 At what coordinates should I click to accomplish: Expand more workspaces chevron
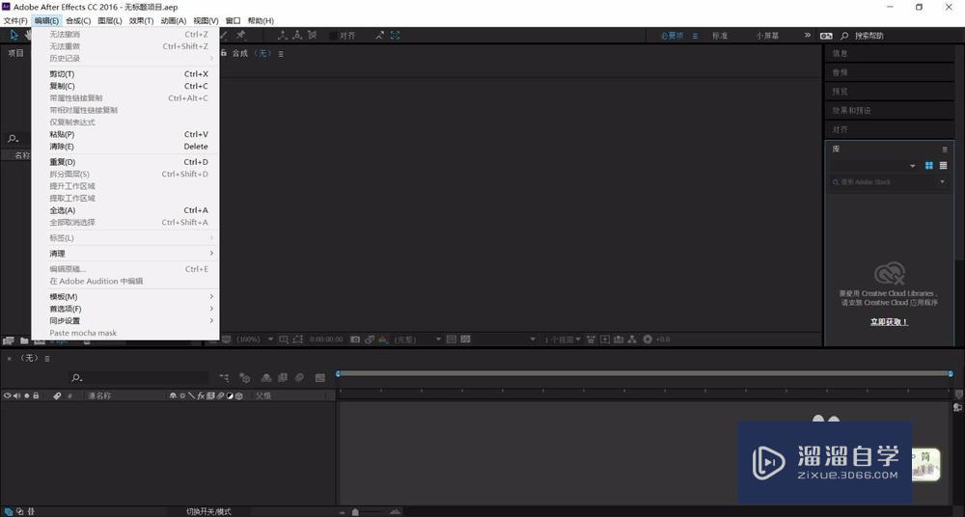point(808,35)
